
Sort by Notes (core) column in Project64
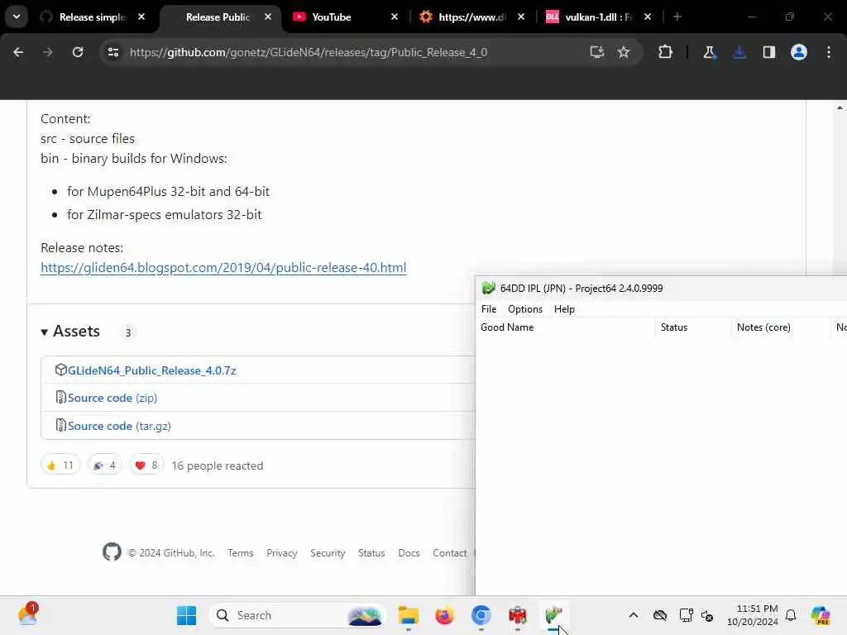781,327
